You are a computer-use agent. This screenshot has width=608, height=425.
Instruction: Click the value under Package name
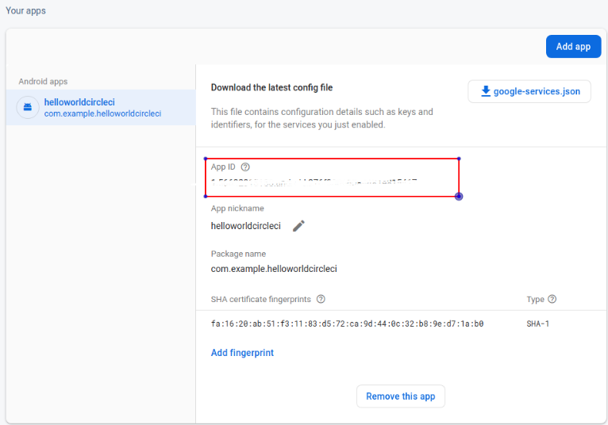tap(274, 269)
